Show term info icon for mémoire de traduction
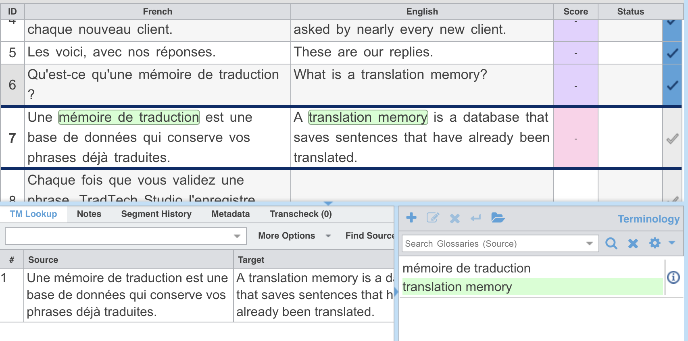This screenshot has width=688, height=341. pyautogui.click(x=673, y=277)
